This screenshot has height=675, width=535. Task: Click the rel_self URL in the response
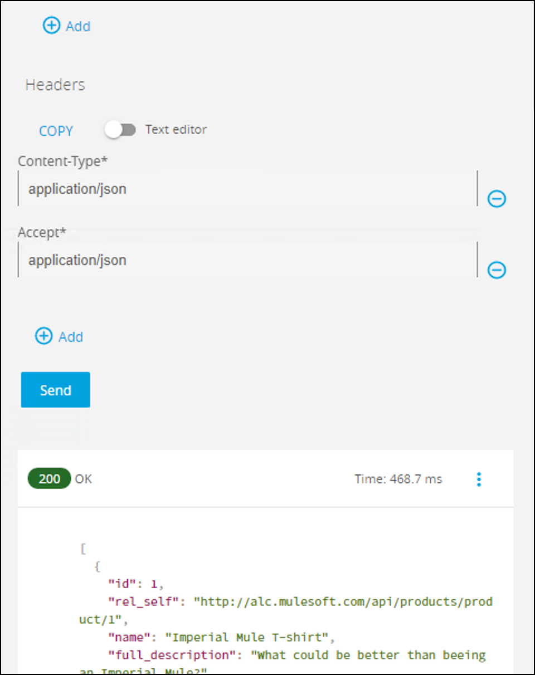pos(343,602)
